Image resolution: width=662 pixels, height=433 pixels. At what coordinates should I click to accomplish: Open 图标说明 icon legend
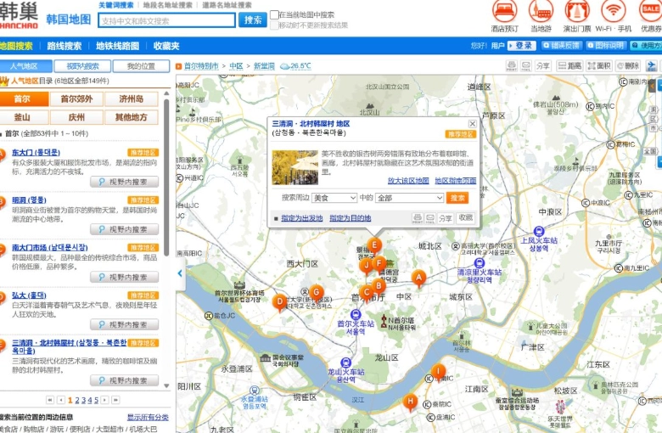606,45
